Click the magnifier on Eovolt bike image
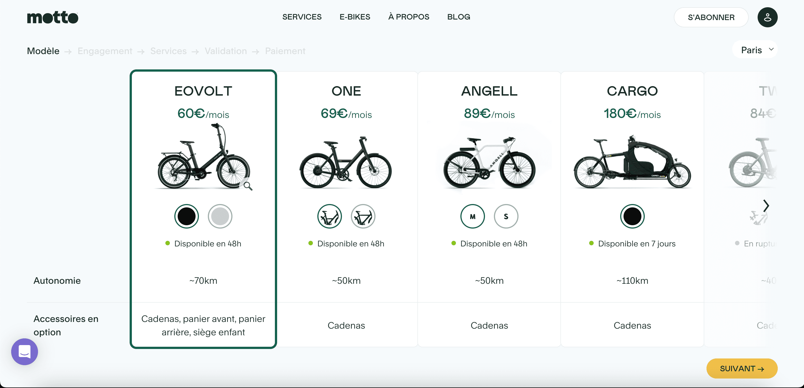The height and width of the screenshot is (388, 804). click(248, 186)
